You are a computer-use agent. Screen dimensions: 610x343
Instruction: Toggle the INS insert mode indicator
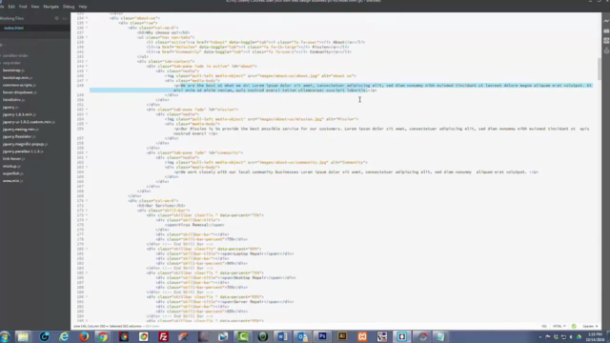[x=544, y=326]
